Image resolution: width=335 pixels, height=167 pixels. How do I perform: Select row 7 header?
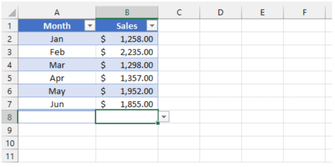(x=9, y=104)
